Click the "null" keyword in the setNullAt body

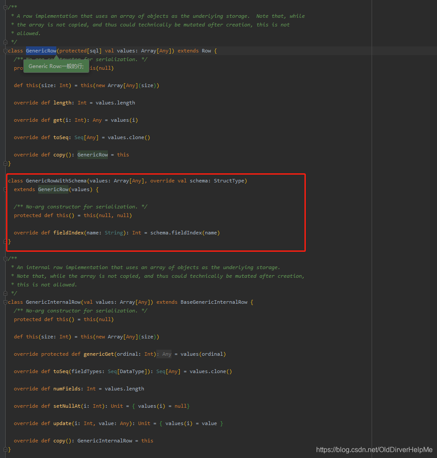pos(181,406)
